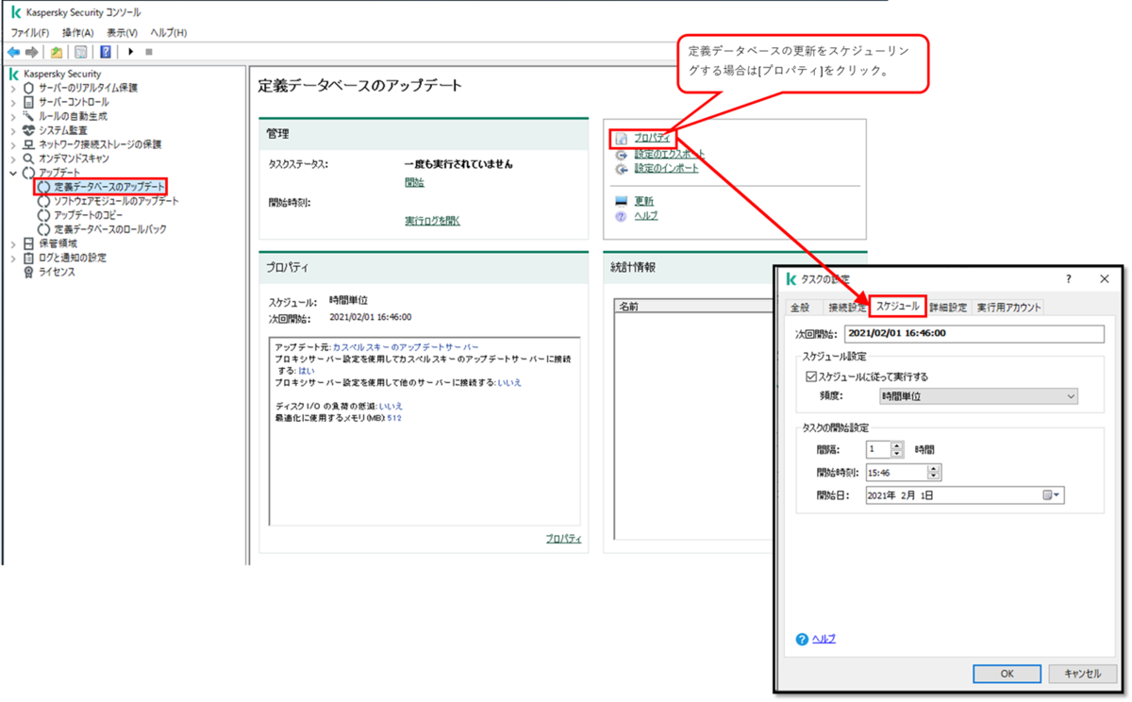Select 定義データベースのアップデート in the tree
Image resolution: width=1132 pixels, height=702 pixels.
(x=109, y=187)
